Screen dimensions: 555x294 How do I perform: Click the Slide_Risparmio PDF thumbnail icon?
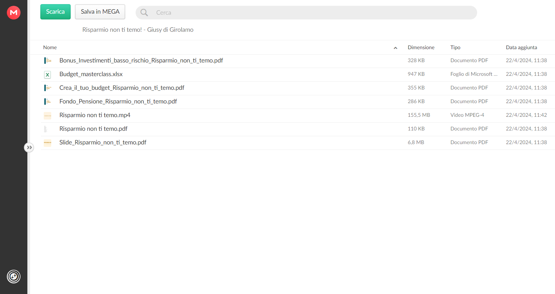click(x=47, y=143)
